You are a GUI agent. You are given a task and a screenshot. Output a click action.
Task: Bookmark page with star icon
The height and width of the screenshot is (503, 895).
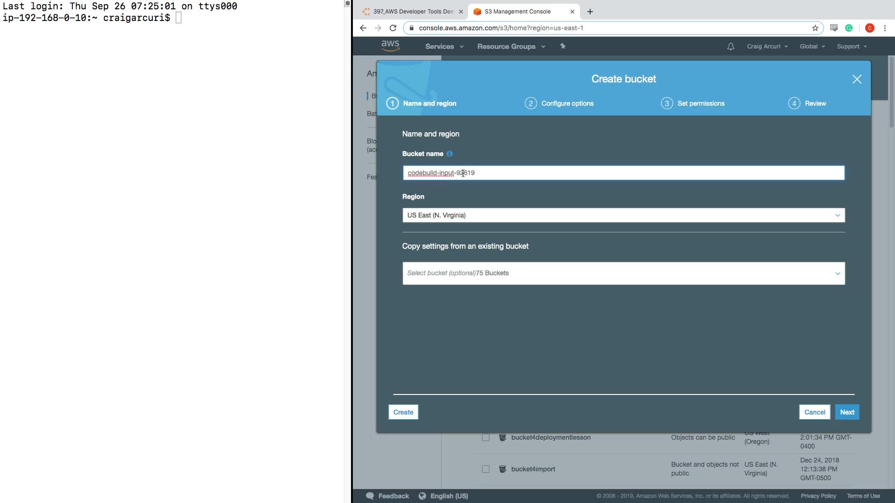(815, 28)
